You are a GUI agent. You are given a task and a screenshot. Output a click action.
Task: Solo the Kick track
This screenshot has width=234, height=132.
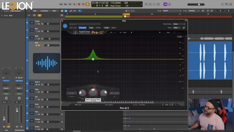click(39, 45)
